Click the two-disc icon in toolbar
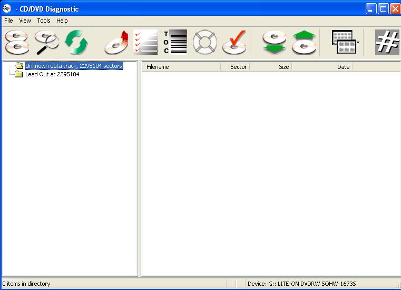Screen dimensions: 401x290 click(x=17, y=42)
